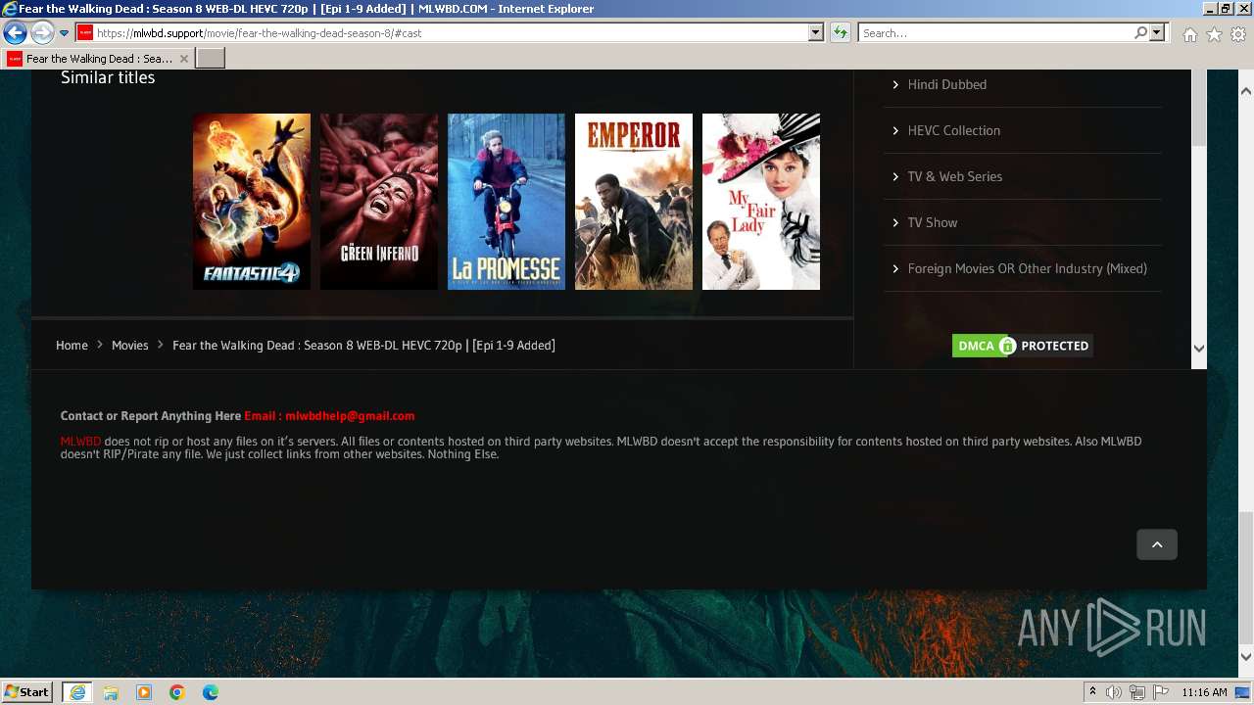Click the inner page scrollbar down arrow
The image size is (1254, 705).
pyautogui.click(x=1199, y=348)
